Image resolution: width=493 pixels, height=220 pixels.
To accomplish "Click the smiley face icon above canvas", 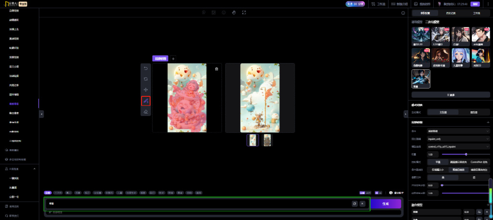I will click(x=223, y=13).
